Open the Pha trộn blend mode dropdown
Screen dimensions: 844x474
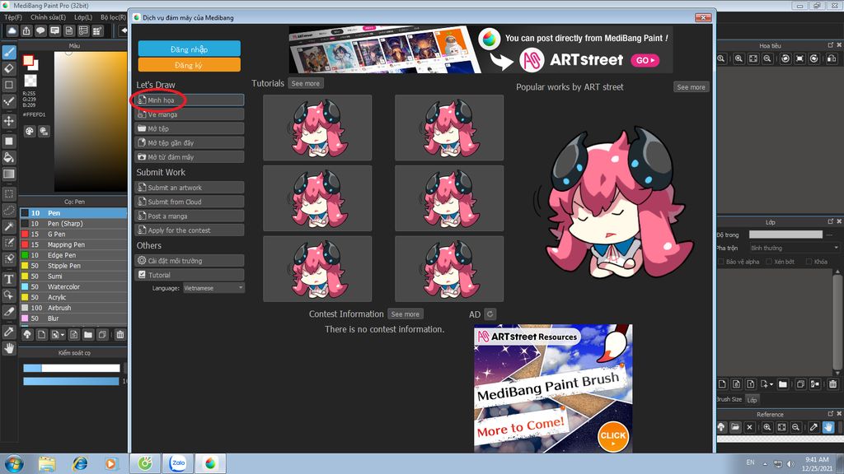coord(795,248)
